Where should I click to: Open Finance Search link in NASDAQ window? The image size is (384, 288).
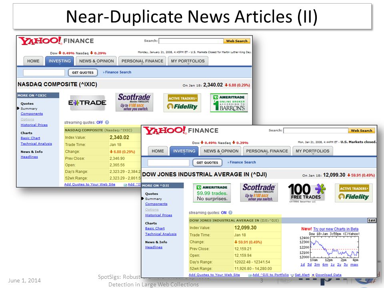(x=118, y=72)
